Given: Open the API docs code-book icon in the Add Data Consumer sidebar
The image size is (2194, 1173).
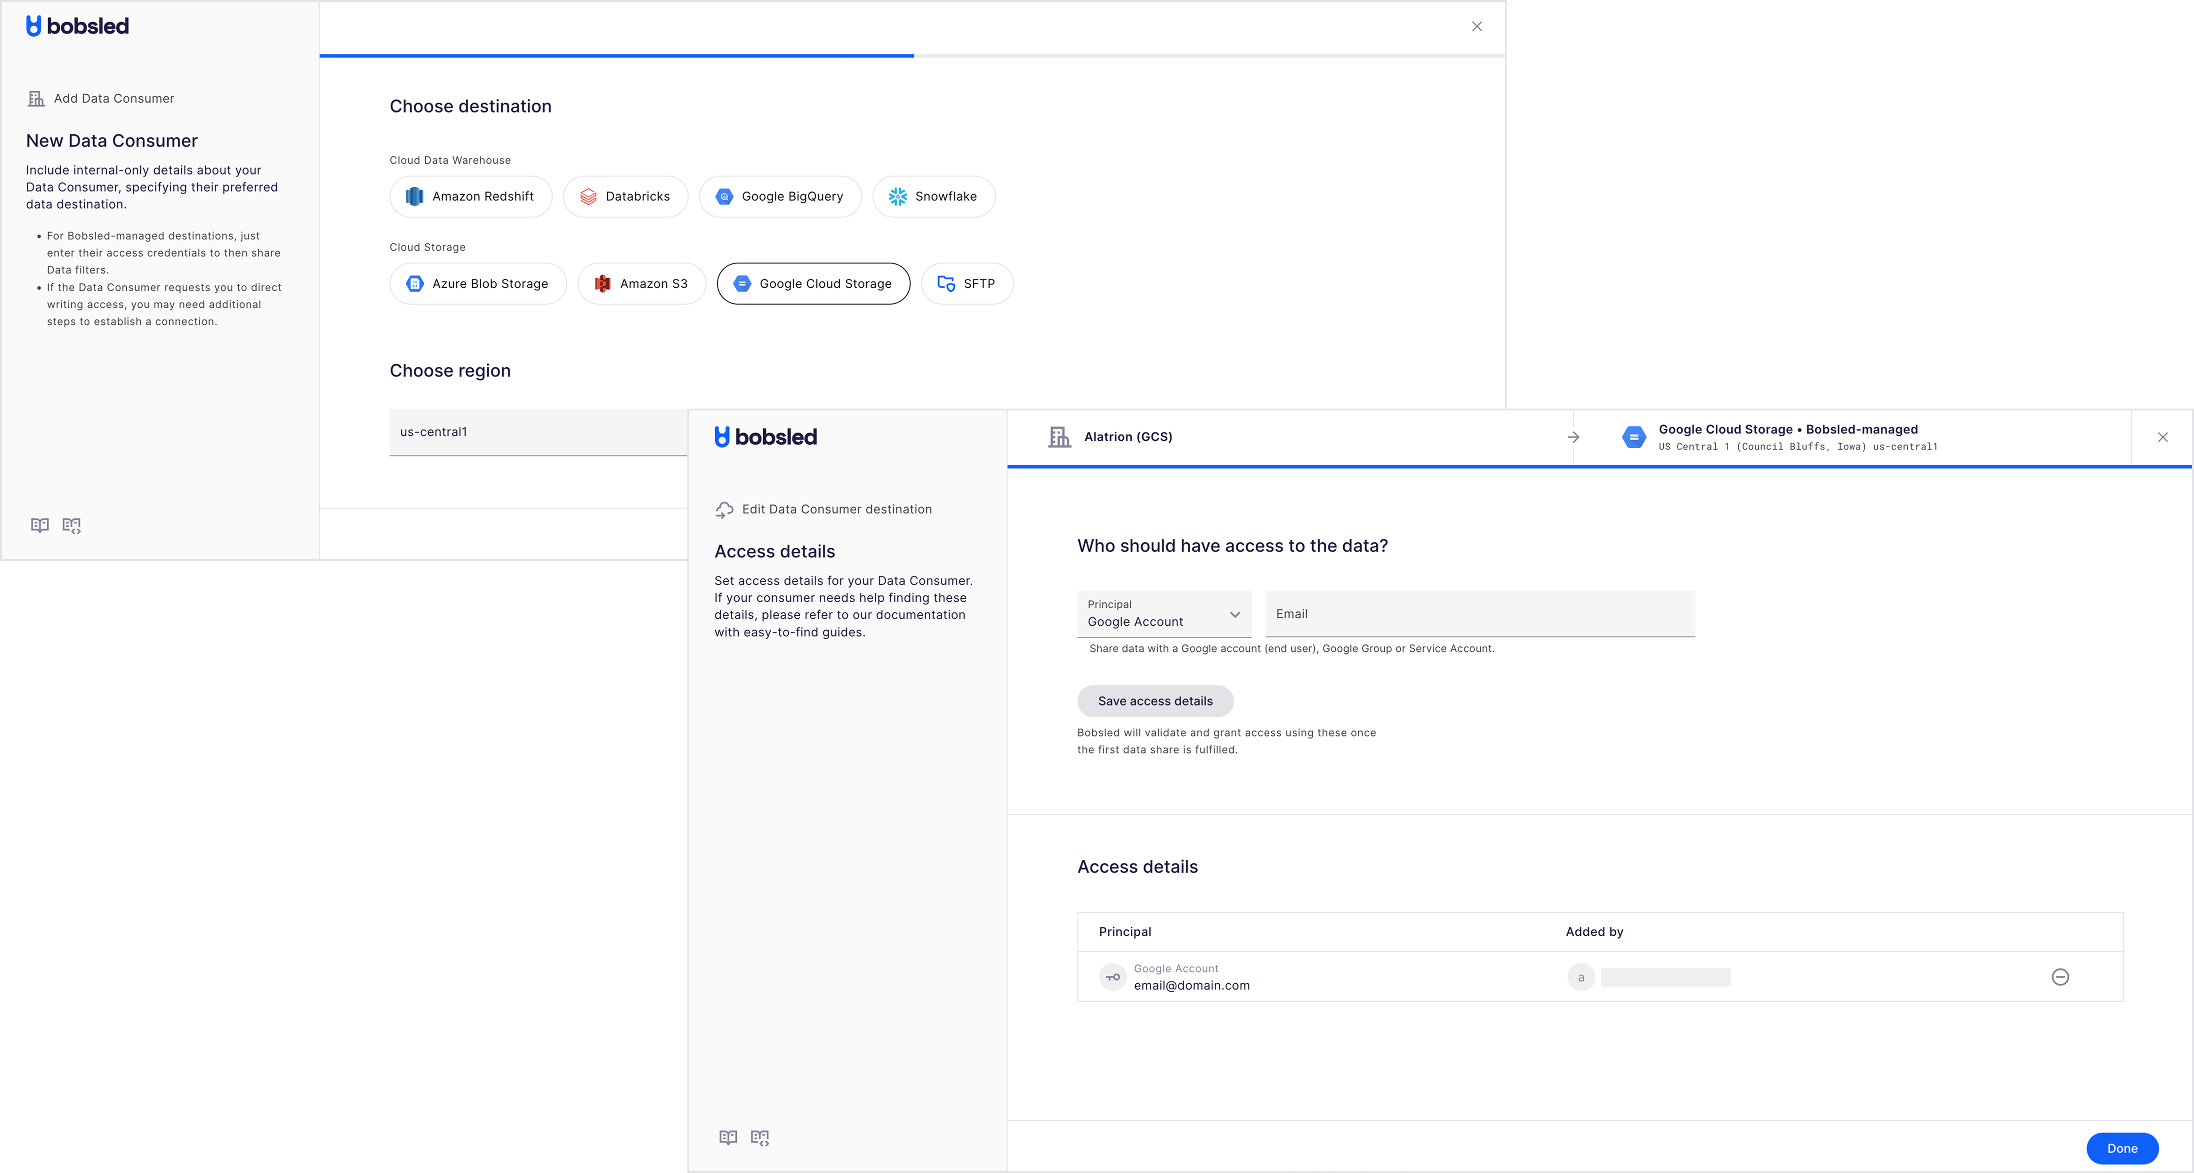Looking at the screenshot, I should [x=72, y=525].
